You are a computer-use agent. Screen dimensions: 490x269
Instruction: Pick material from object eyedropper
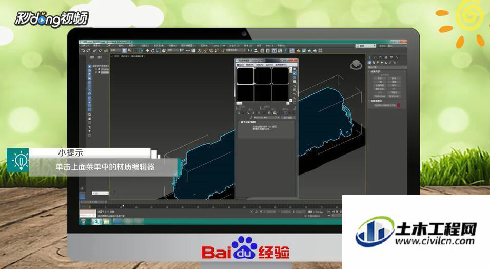tap(251, 118)
